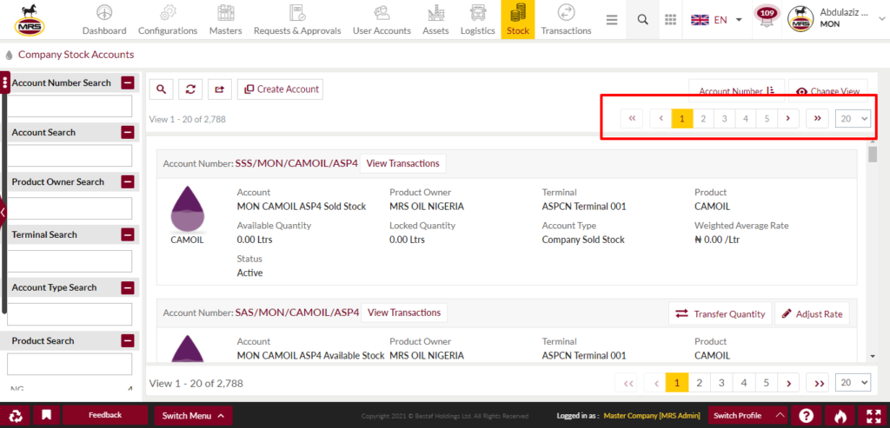Click the MRS logo in header
Image resolution: width=890 pixels, height=428 pixels.
point(30,20)
